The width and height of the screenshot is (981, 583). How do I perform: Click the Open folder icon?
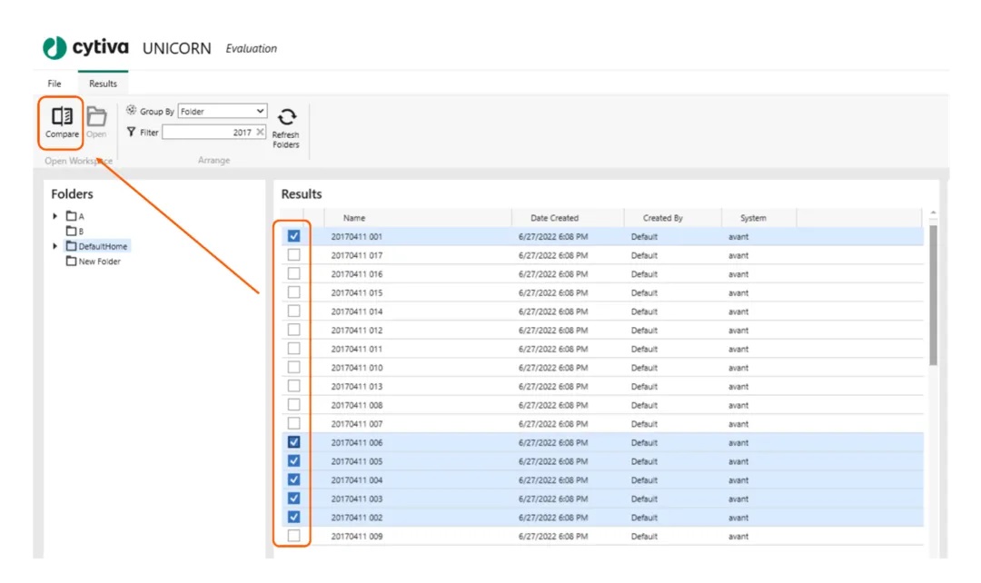pyautogui.click(x=96, y=116)
